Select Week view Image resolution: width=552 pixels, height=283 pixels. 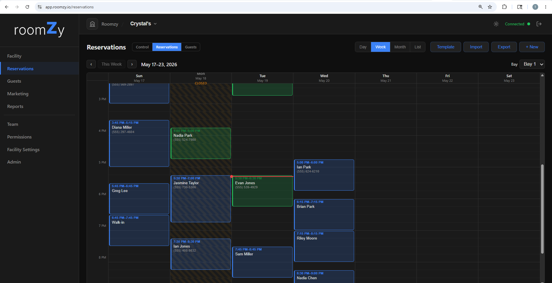tap(381, 47)
